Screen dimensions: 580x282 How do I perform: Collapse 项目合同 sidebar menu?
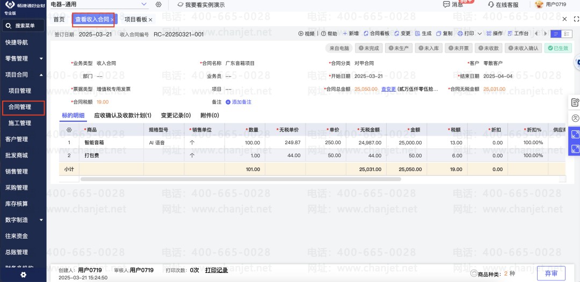coord(23,75)
